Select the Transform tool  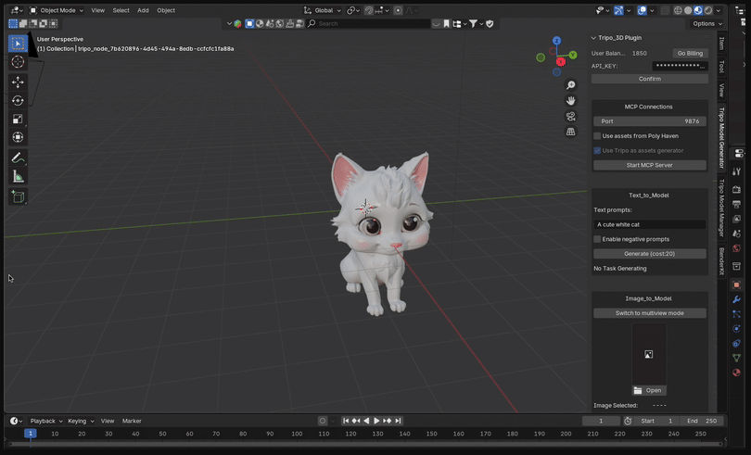[18, 137]
